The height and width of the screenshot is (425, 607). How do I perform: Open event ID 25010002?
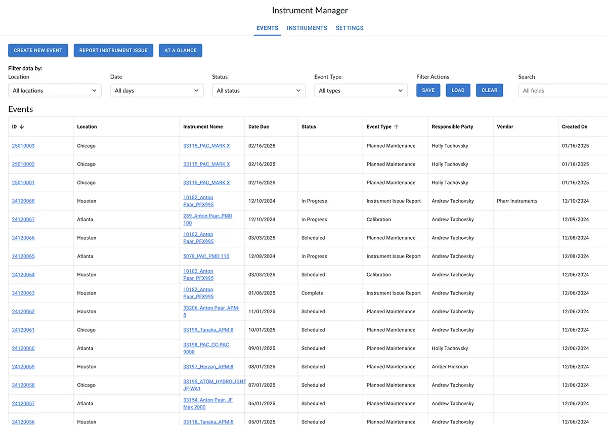(x=23, y=164)
